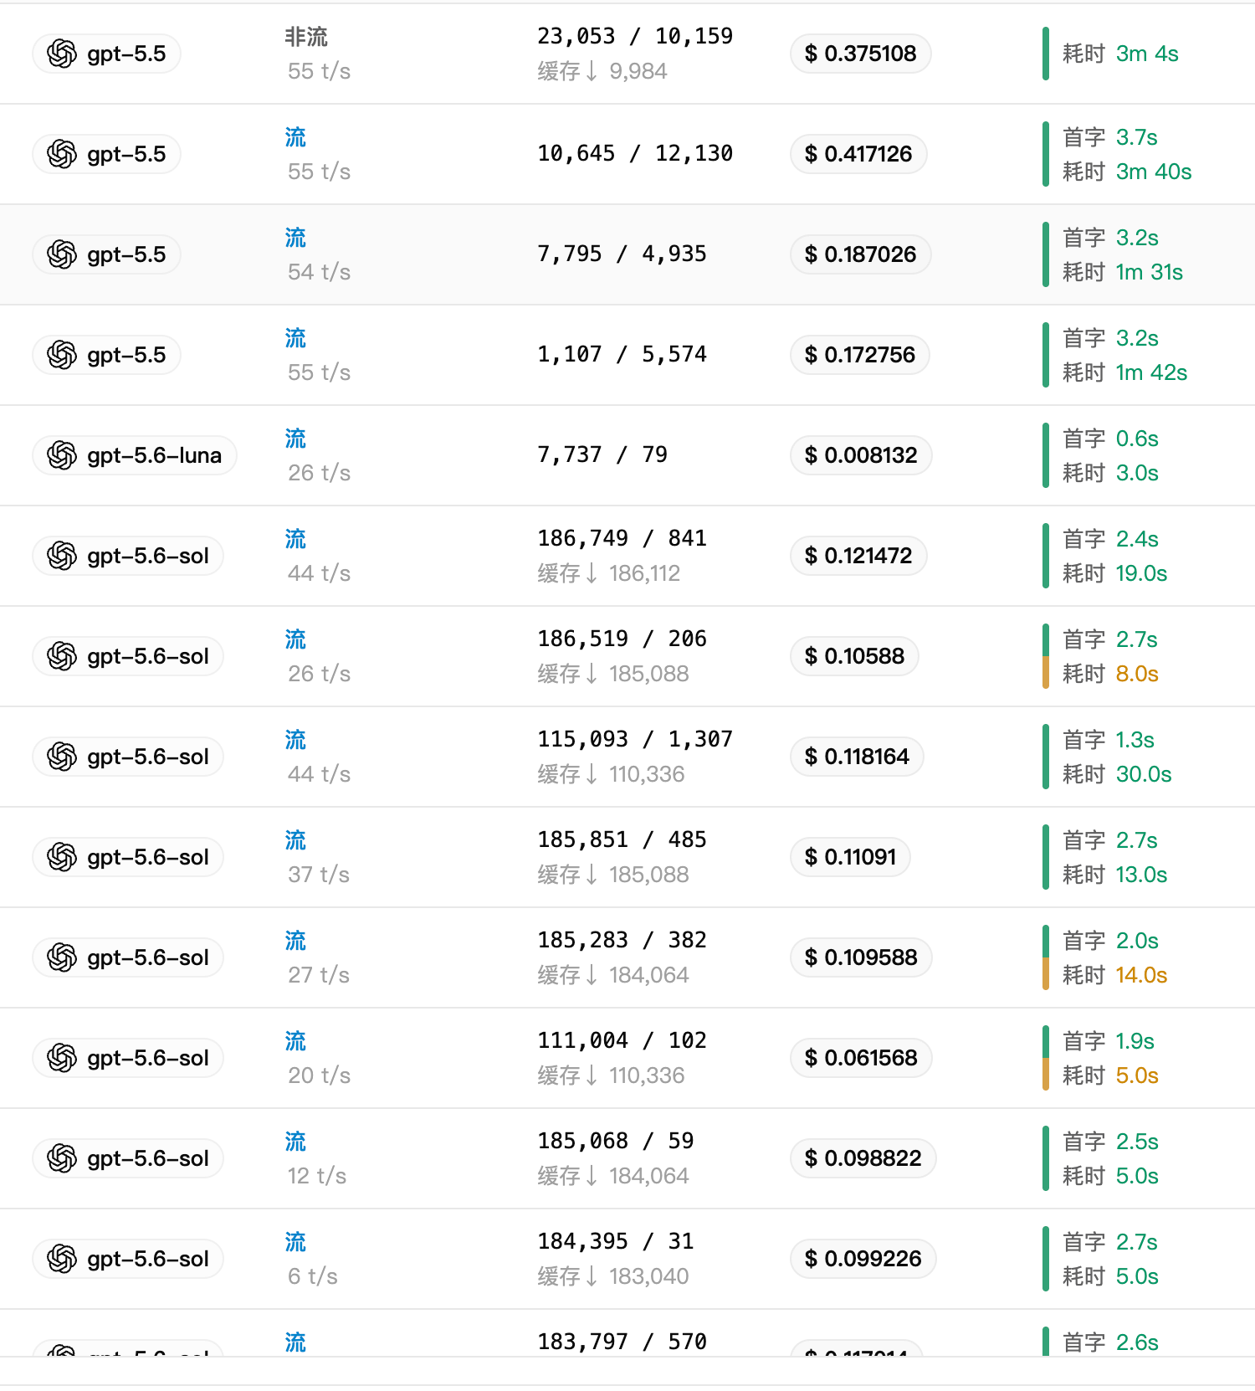Image resolution: width=1255 pixels, height=1391 pixels.
Task: Click the OpenAI icon in gpt-5.6-luna row
Action: click(62, 455)
